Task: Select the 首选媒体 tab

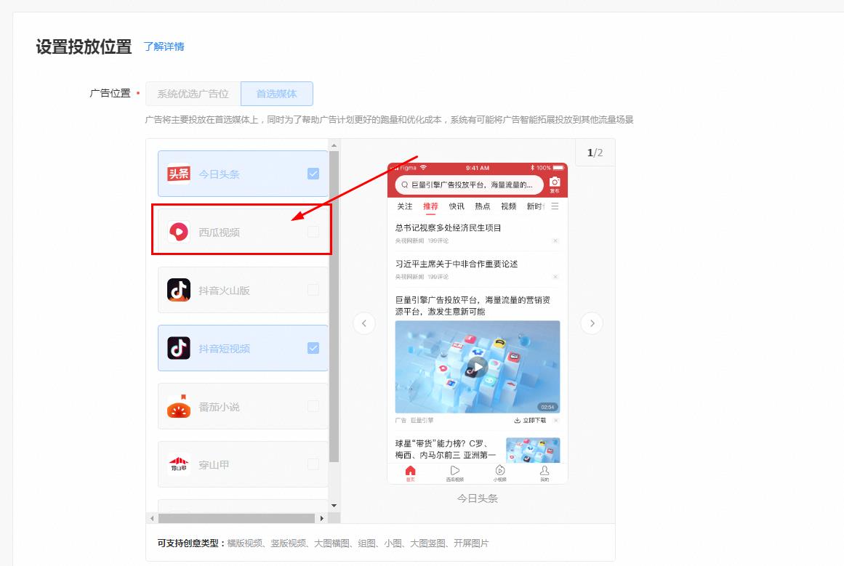Action: coord(277,94)
